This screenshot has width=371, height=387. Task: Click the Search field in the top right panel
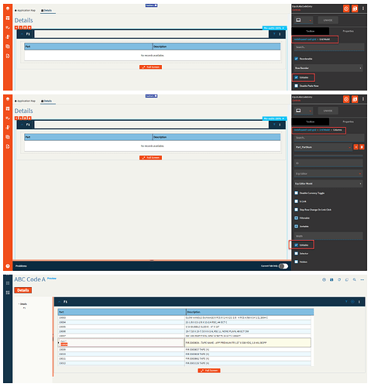click(x=329, y=47)
